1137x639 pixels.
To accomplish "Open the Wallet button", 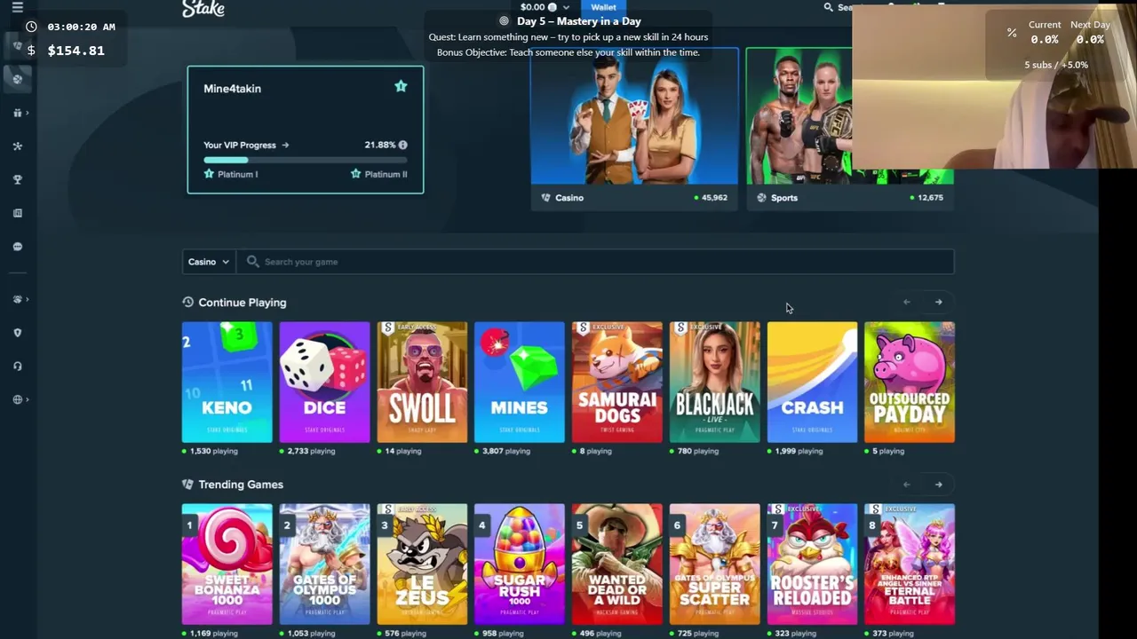I will 603,7.
